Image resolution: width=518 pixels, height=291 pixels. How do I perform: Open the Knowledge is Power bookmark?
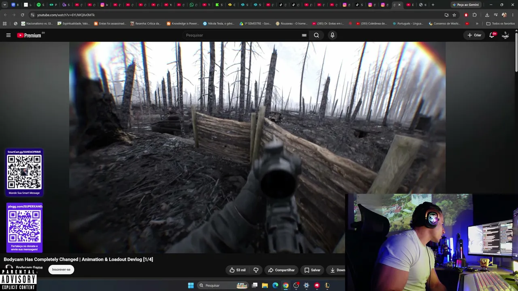point(183,23)
